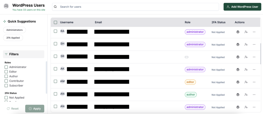The height and width of the screenshot is (114, 263).
Task: Select the SH user row checkbox
Action: coord(55,44)
